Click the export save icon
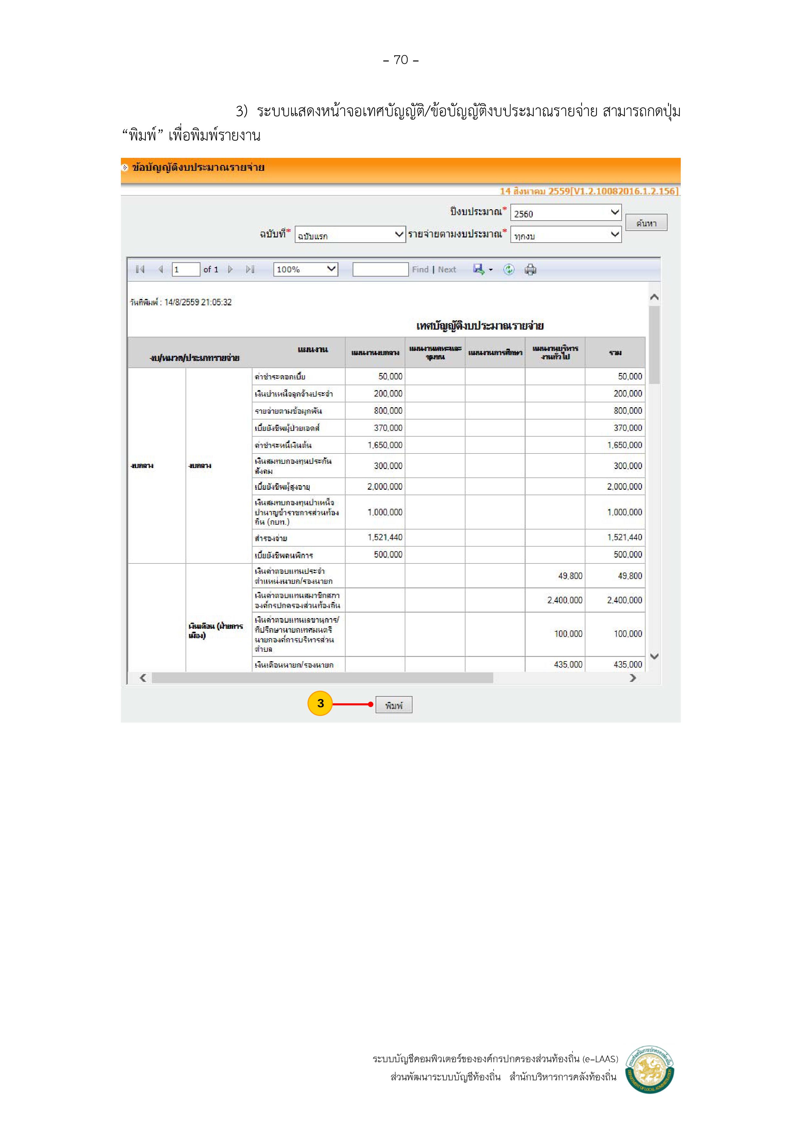The height and width of the screenshot is (1135, 802). [x=478, y=269]
